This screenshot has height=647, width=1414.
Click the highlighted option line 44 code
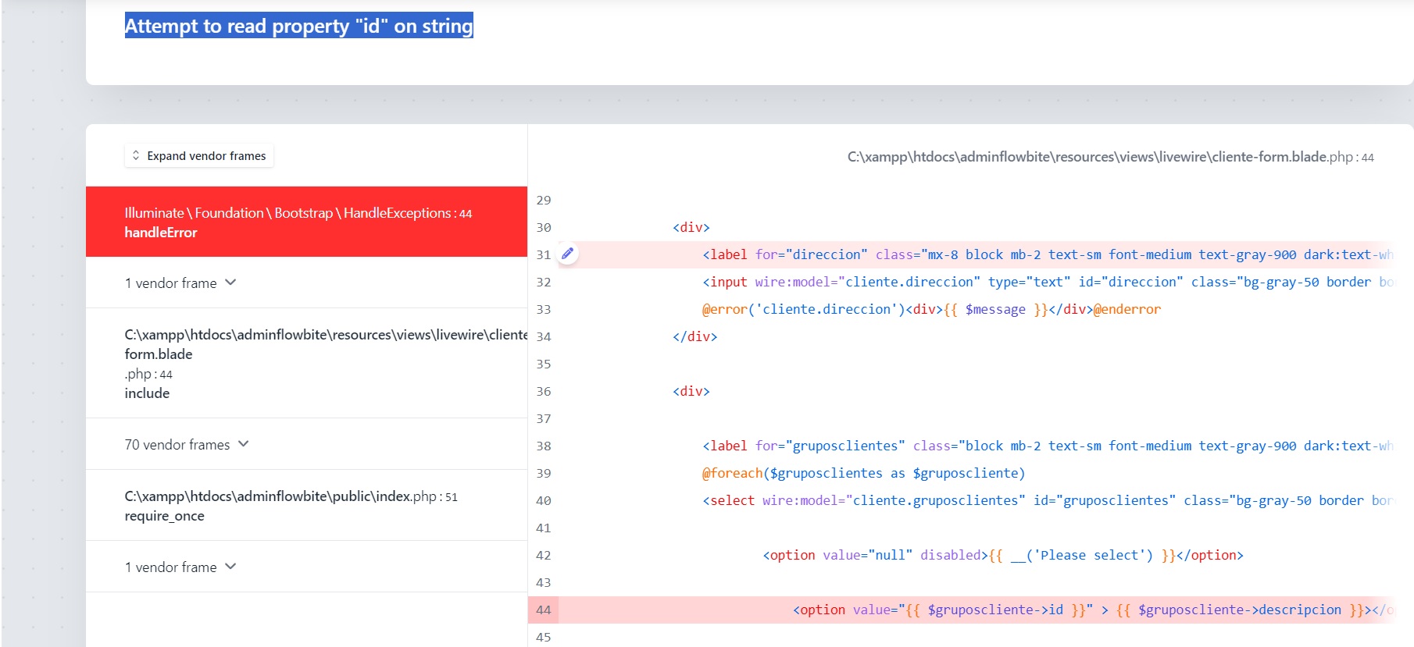click(x=1093, y=610)
